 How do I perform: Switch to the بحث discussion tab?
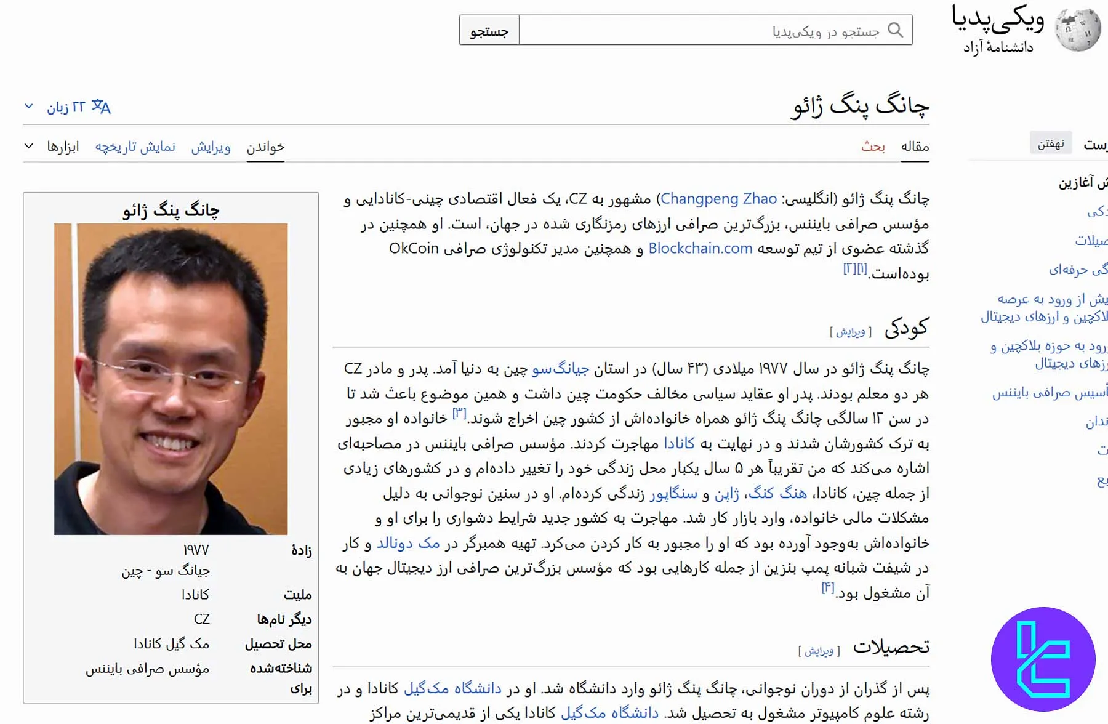[x=873, y=147]
